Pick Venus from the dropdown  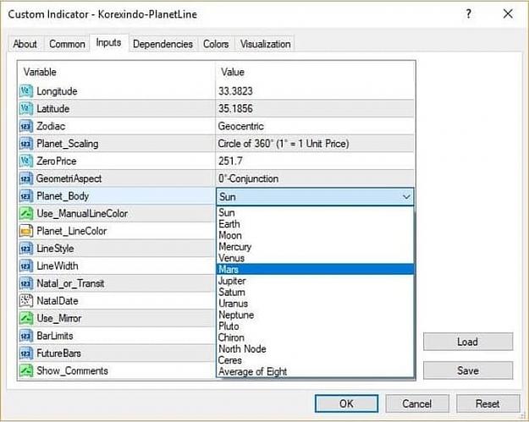pos(315,258)
